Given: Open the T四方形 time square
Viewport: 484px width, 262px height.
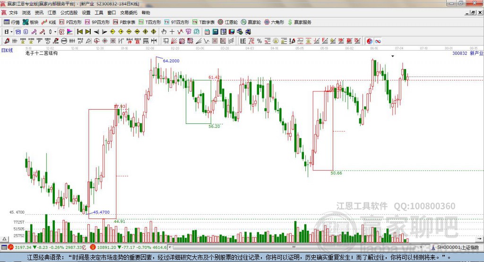Looking at the screenshot, I should coord(150,22).
